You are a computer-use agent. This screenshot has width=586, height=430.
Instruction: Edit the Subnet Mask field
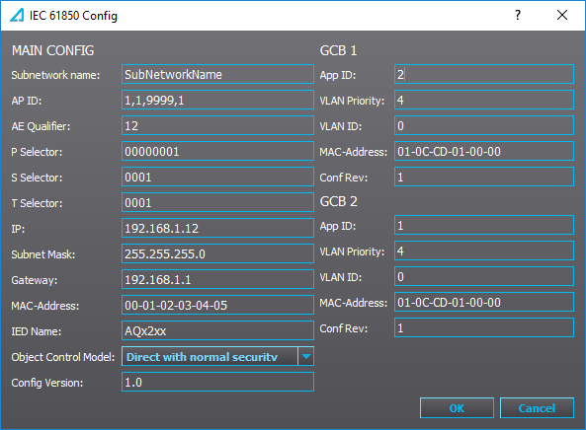[x=217, y=254]
